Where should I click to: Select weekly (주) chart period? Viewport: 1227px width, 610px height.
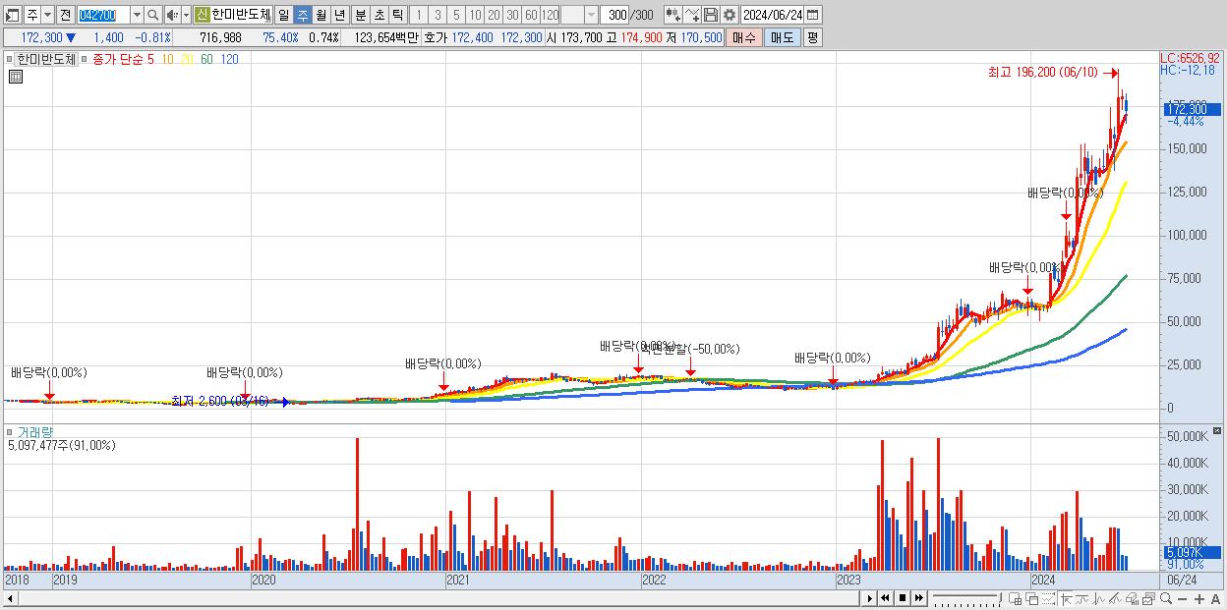click(302, 15)
